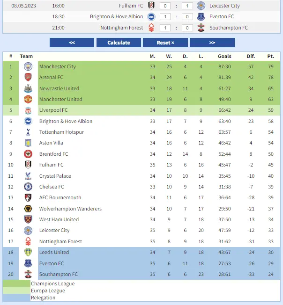Click the Champions League legend color swatch

tap(16, 283)
